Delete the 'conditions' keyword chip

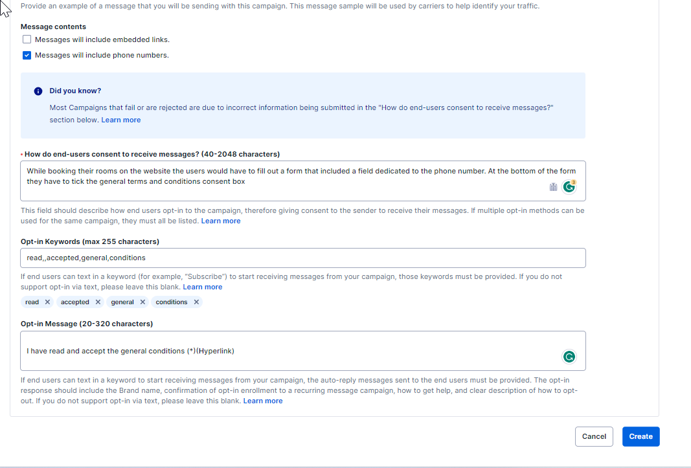tap(196, 302)
